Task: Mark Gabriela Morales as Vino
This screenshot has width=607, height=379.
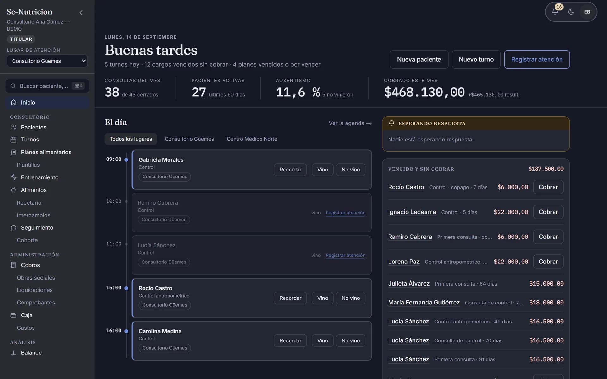Action: (x=322, y=170)
